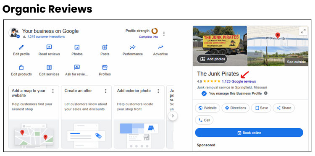Open Photos icon
The image size is (315, 156).
coord(77,47)
